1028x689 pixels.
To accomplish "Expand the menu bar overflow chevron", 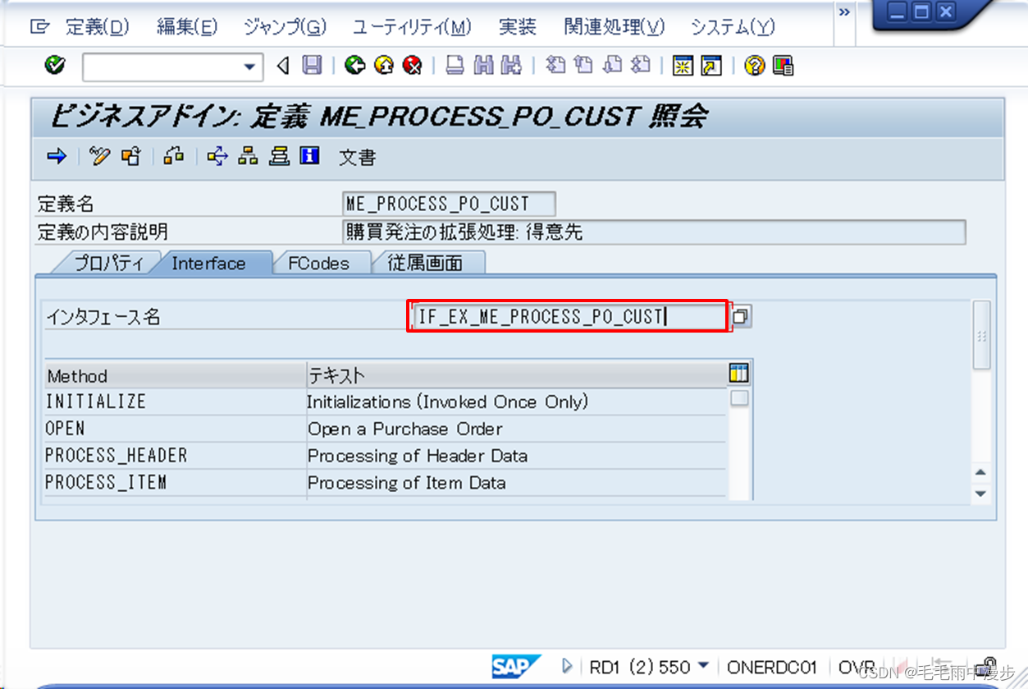I will [844, 12].
